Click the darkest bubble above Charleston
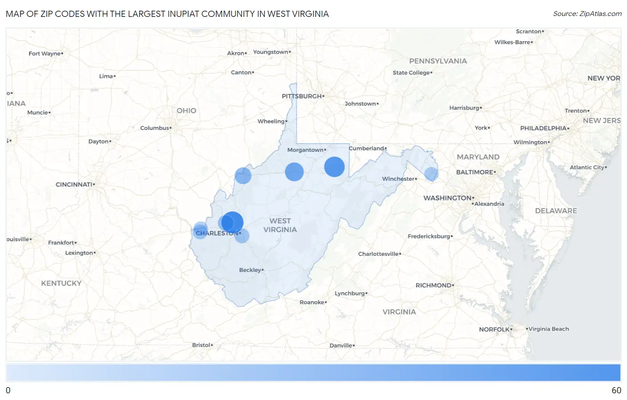Image resolution: width=627 pixels, height=400 pixels. coord(232,222)
